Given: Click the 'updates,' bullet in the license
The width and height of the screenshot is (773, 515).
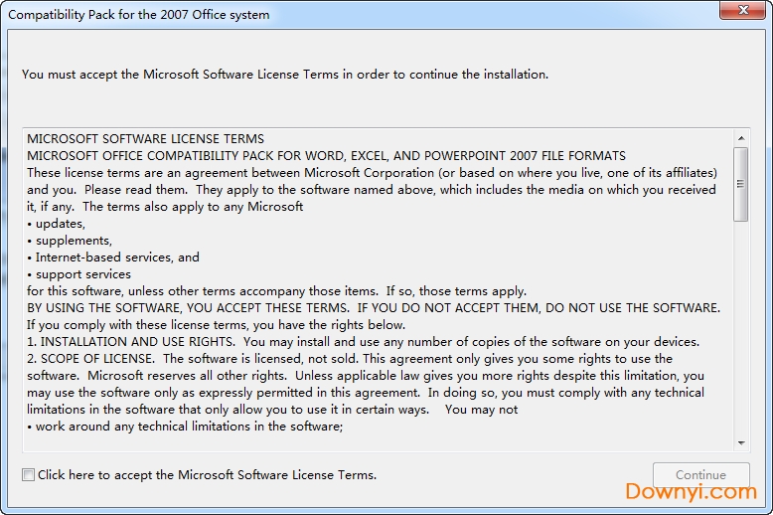Looking at the screenshot, I should tap(60, 224).
